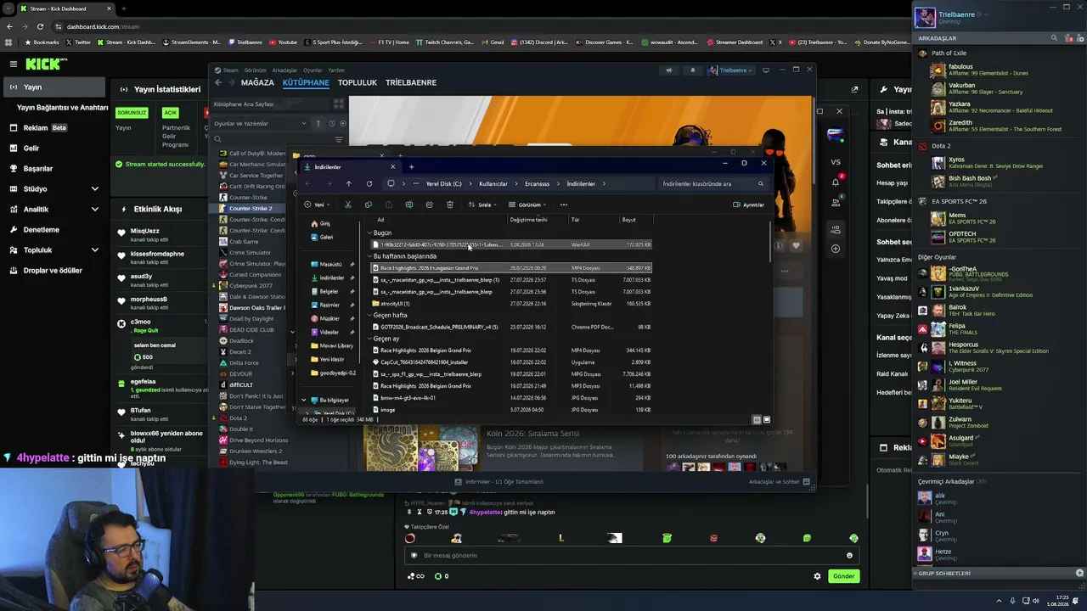Open Kick chat settings gear
The height and width of the screenshot is (611, 1087).
(x=818, y=576)
